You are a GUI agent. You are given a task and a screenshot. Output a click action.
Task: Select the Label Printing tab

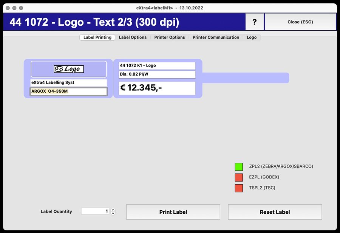click(97, 37)
